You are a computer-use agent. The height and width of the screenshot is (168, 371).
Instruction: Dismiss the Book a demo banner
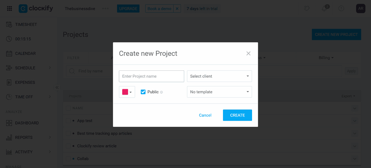pos(177,9)
